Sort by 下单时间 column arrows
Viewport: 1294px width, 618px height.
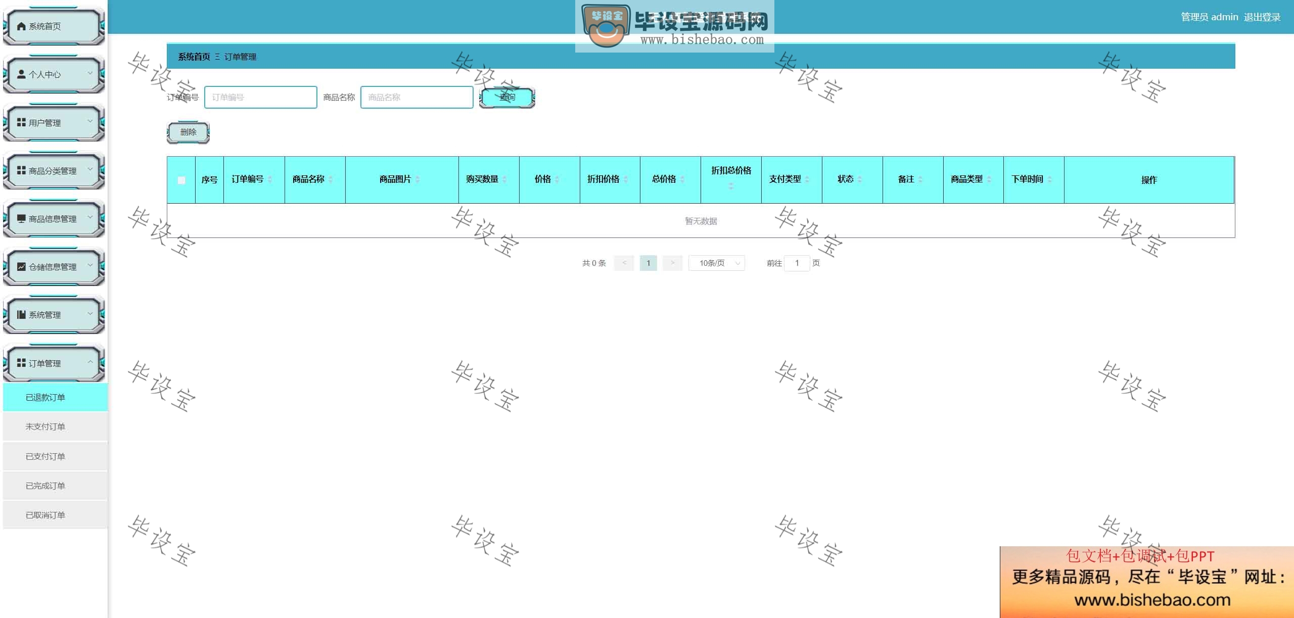click(1050, 179)
